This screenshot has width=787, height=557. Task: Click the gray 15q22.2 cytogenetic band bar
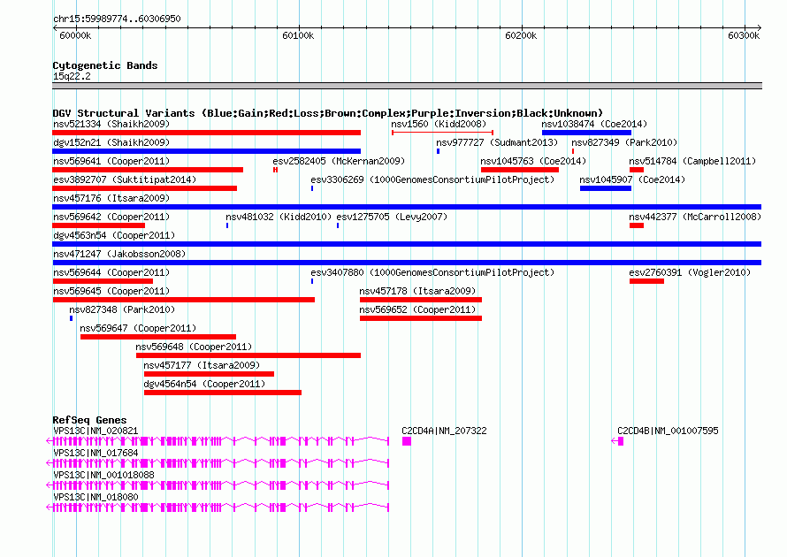pyautogui.click(x=407, y=86)
